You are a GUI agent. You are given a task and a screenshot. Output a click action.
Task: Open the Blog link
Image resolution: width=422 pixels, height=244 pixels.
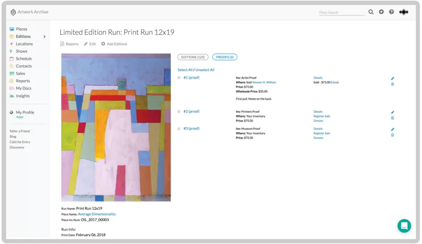13,136
